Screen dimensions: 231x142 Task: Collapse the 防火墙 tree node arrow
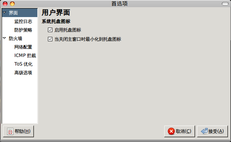4,38
